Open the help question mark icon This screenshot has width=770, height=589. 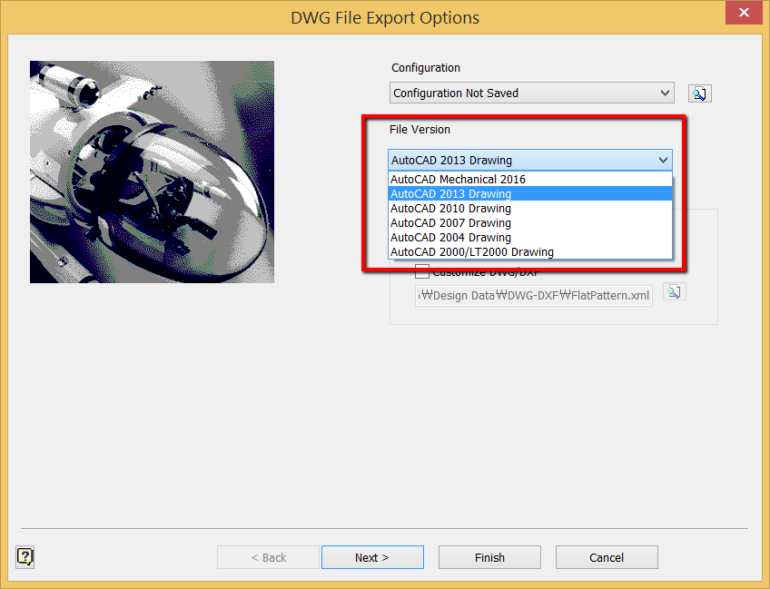pos(25,557)
